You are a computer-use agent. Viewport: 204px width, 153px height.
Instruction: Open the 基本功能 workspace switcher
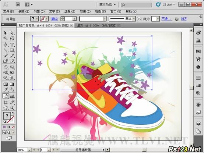108,4
